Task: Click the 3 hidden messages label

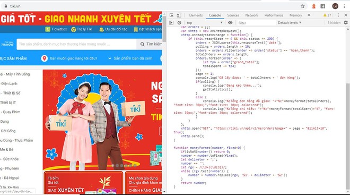Action: tap(334, 23)
